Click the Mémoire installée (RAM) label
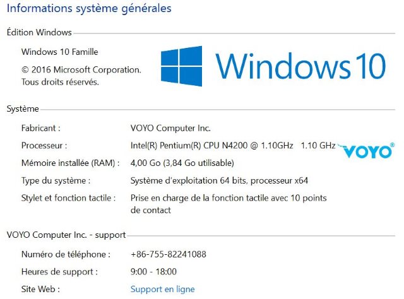 (x=70, y=163)
